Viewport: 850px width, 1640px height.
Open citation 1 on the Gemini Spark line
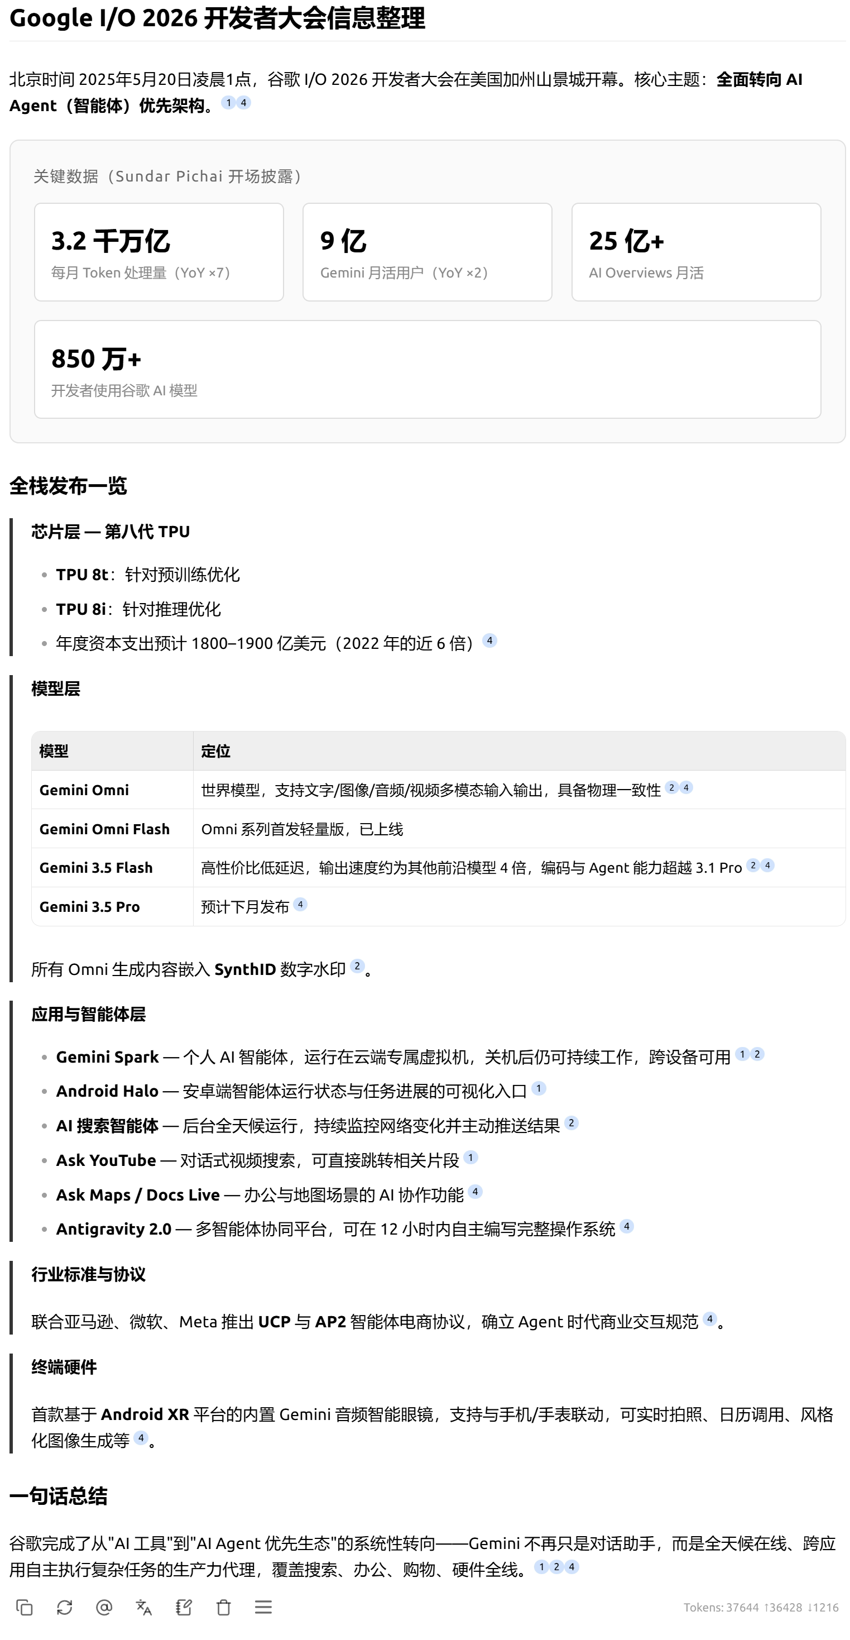(x=742, y=1054)
